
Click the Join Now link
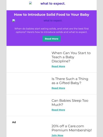coord(58,135)
